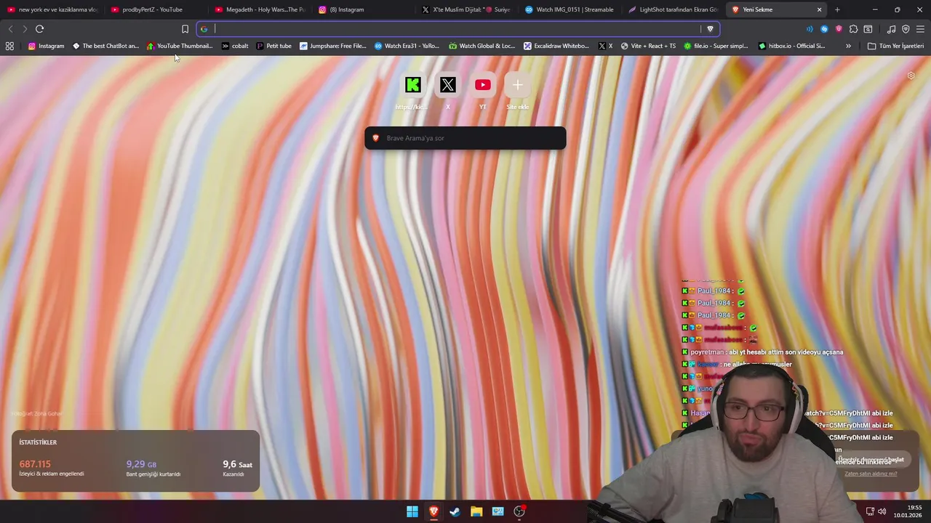Open the Brave VPN shield icon
This screenshot has height=523, width=931.
(906, 29)
